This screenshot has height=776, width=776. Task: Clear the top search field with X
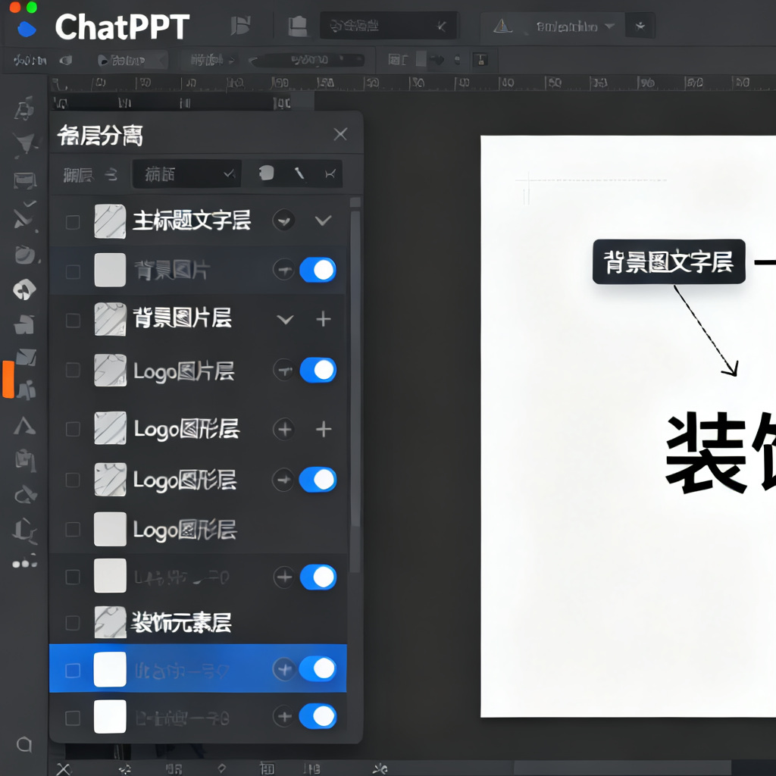point(442,26)
